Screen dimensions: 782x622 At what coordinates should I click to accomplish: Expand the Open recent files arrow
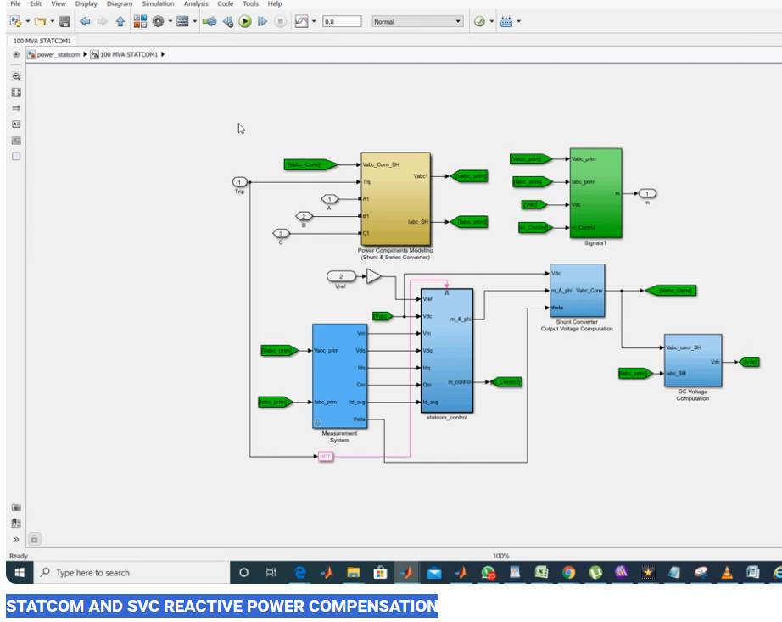[x=52, y=21]
